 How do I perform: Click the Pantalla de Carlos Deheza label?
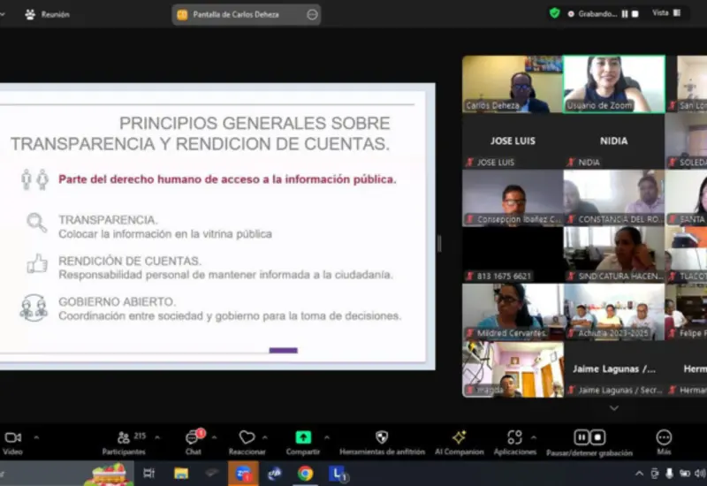click(236, 14)
